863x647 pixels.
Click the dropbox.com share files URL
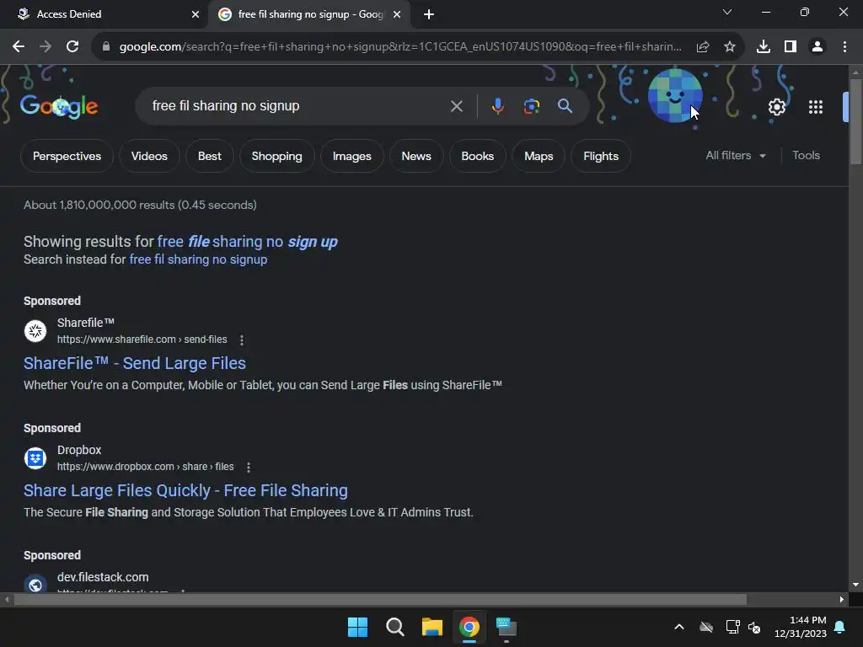coord(145,467)
